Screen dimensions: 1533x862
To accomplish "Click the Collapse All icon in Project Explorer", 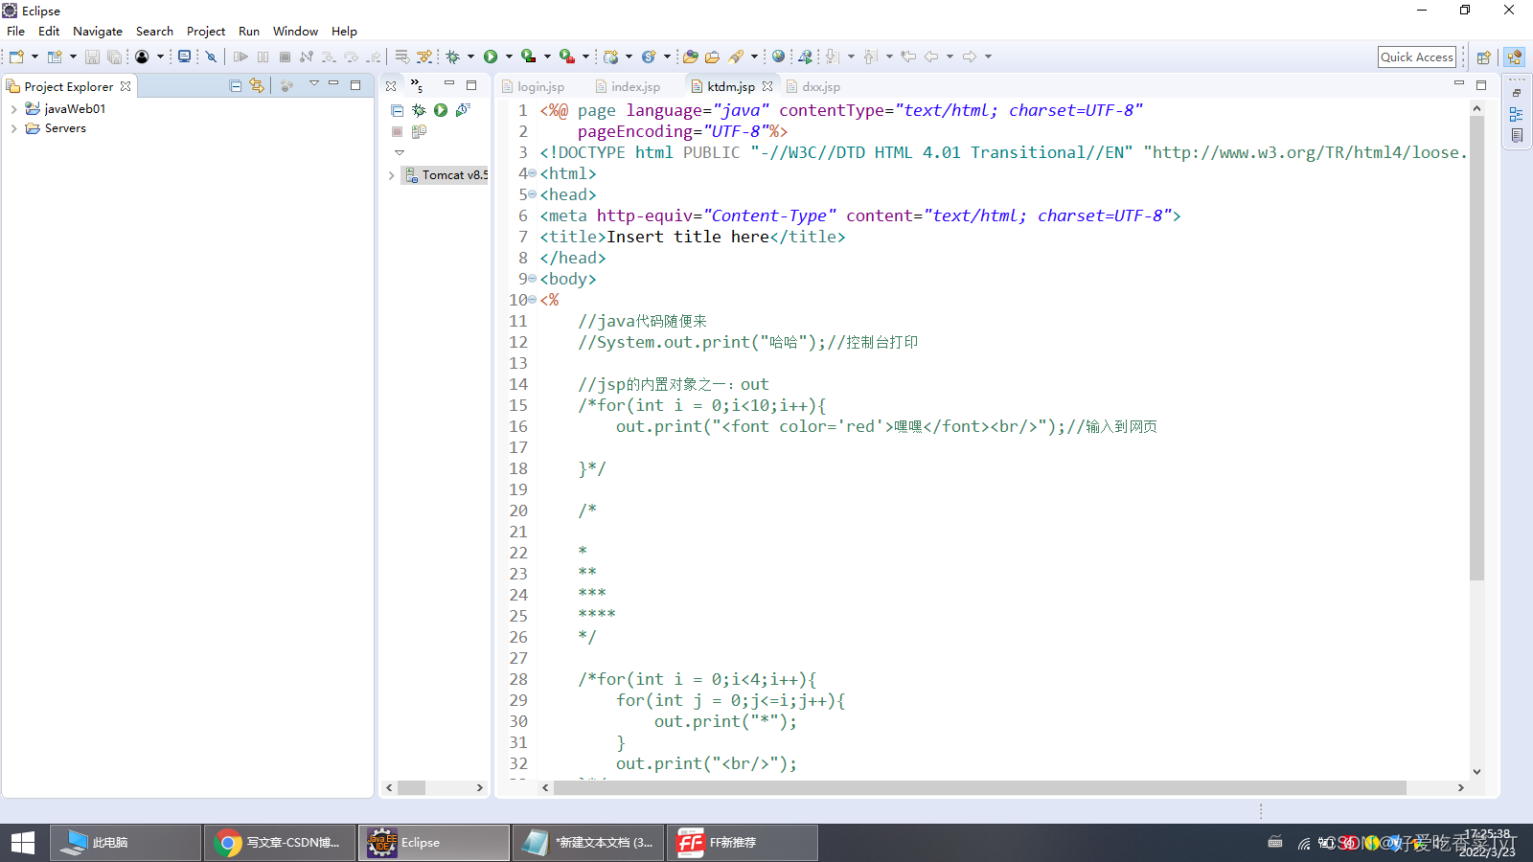I will click(x=235, y=85).
